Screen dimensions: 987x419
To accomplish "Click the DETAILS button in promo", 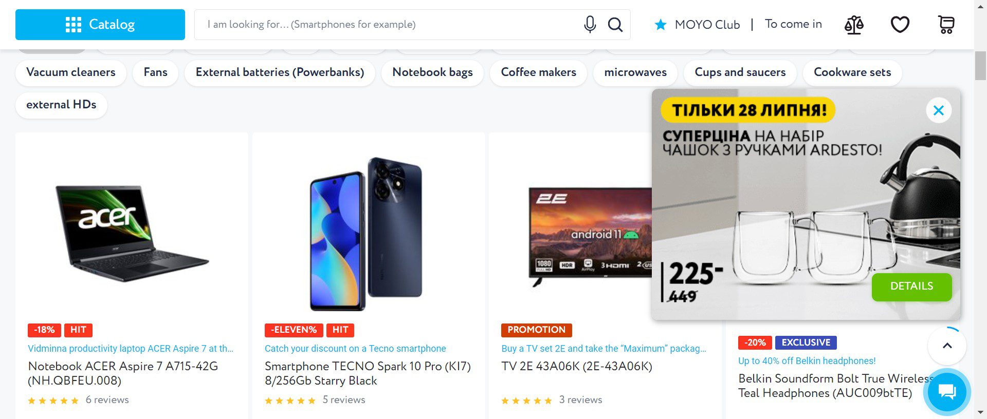I will pyautogui.click(x=911, y=287).
